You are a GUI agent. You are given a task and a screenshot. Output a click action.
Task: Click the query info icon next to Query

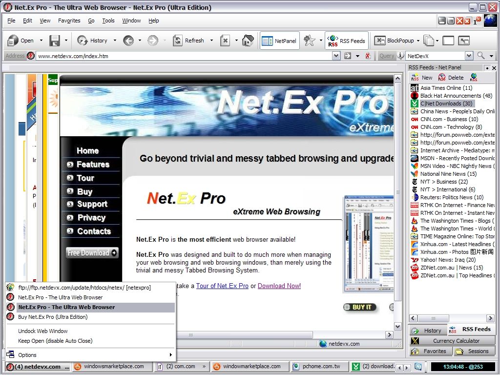400,56
